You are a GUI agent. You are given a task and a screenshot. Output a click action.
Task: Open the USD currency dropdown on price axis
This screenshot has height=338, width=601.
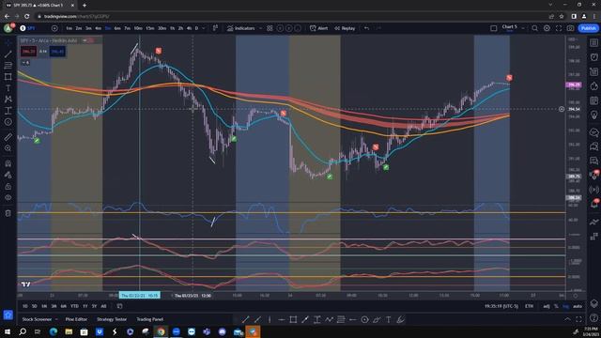pyautogui.click(x=572, y=39)
